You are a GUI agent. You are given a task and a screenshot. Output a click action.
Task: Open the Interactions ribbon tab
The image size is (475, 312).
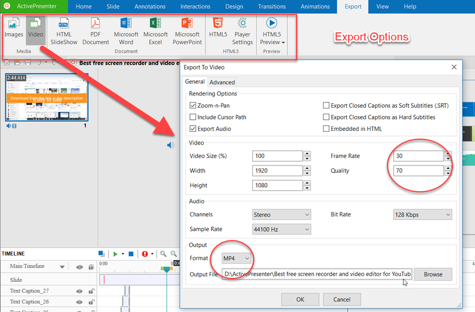pos(195,6)
